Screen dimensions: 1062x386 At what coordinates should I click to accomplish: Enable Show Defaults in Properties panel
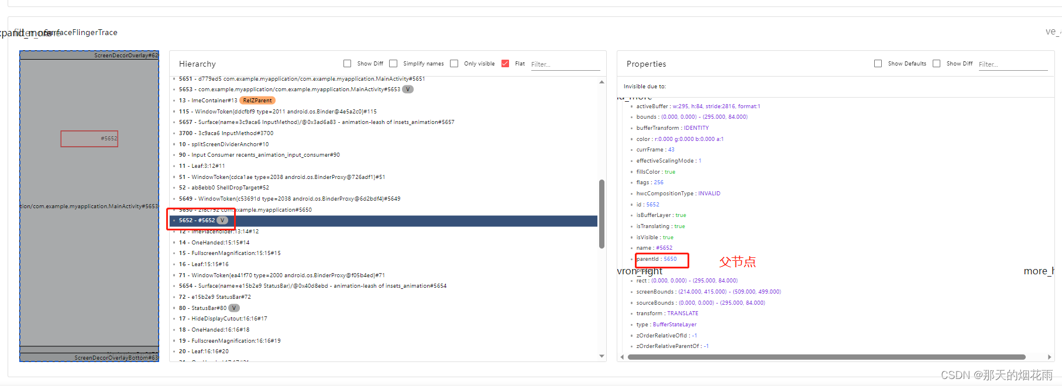(x=878, y=64)
